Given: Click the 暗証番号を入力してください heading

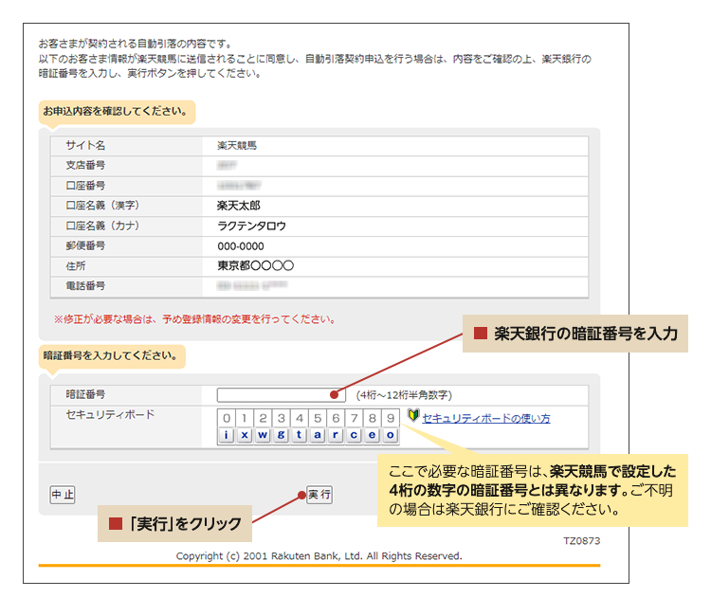Looking at the screenshot, I should (x=110, y=355).
